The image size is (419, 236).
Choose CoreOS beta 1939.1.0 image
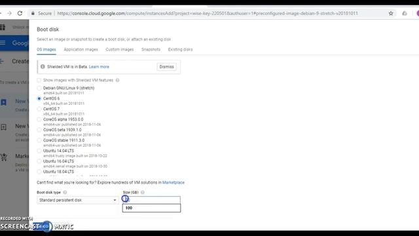click(39, 130)
